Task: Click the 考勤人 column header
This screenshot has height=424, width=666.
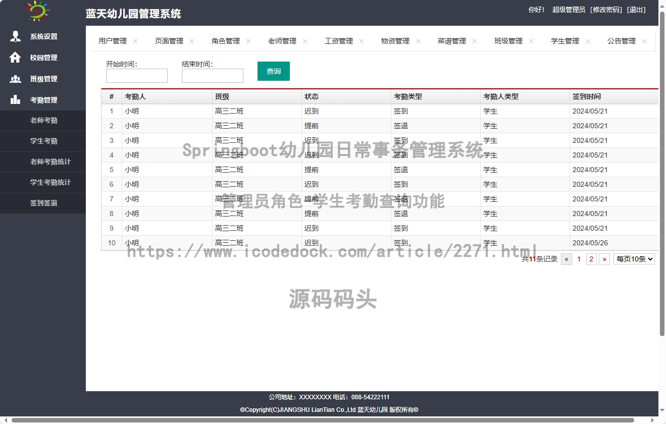Action: tap(167, 96)
